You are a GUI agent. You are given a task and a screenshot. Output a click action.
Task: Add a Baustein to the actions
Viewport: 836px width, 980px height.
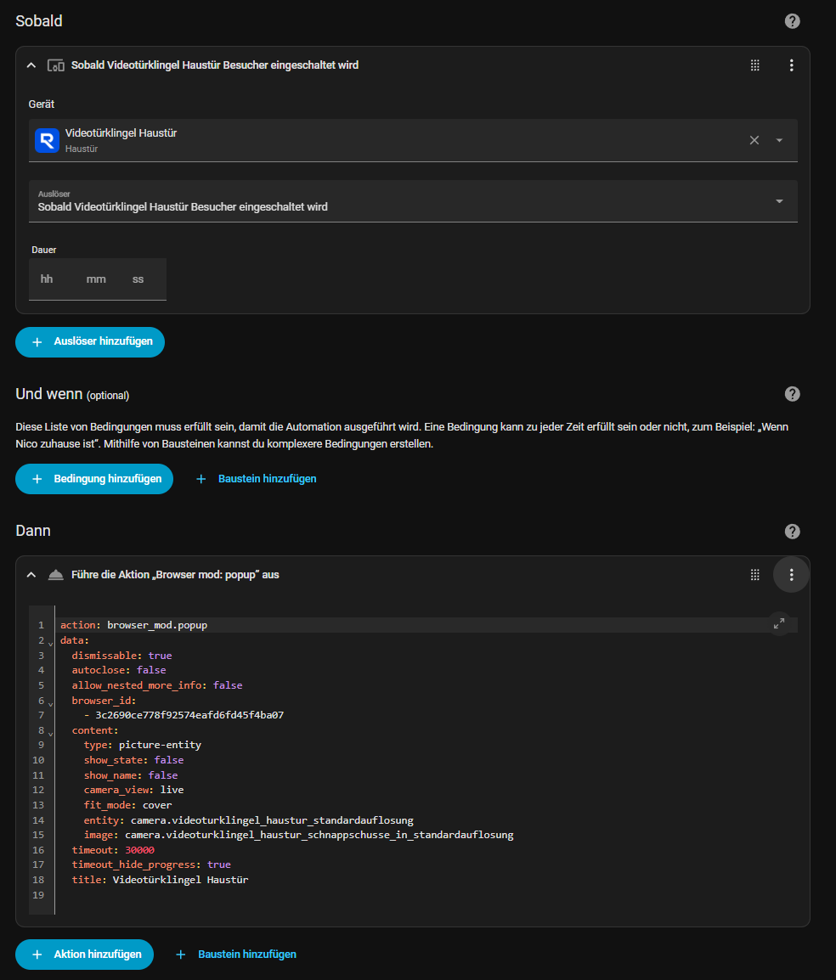coord(236,955)
